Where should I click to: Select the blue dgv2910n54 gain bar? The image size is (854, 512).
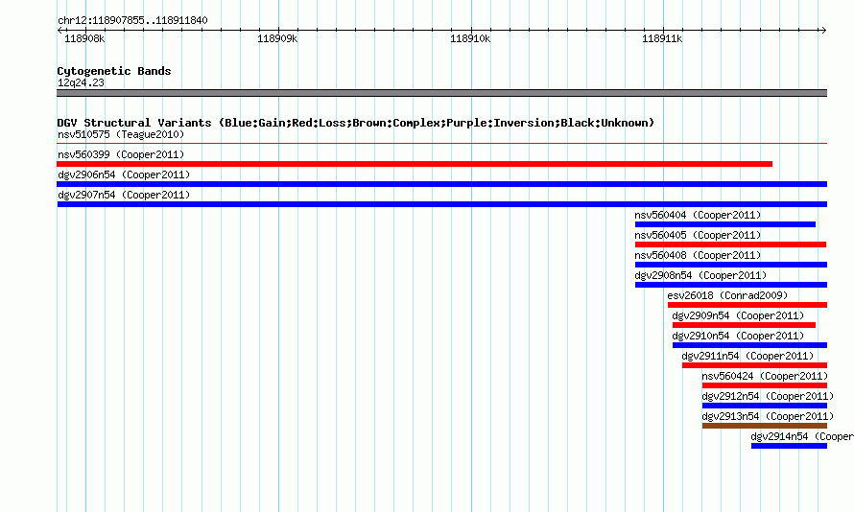749,345
